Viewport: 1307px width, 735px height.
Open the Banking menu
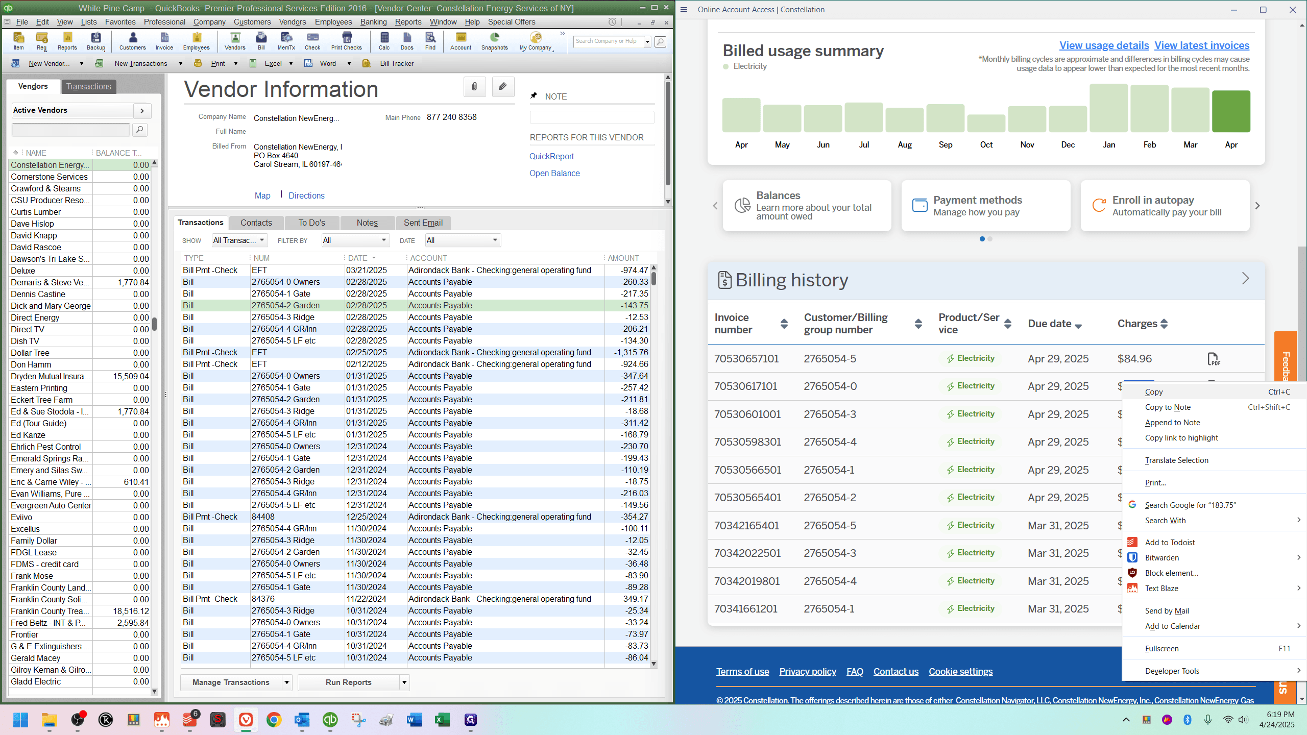[x=373, y=22]
